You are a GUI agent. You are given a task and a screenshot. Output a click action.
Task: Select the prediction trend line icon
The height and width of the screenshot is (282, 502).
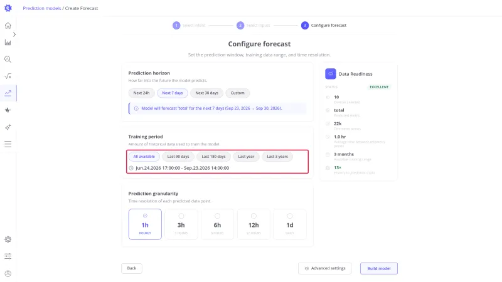[8, 93]
